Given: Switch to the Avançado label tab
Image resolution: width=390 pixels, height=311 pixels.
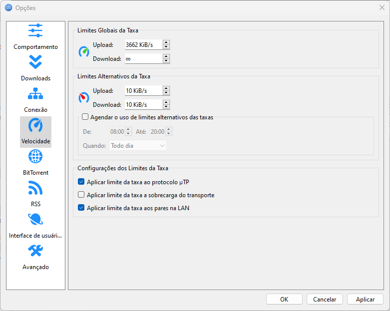Looking at the screenshot, I should click(x=35, y=267).
